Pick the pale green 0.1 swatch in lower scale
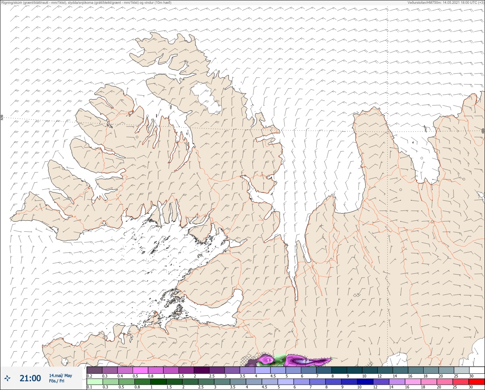485x390 pixels. [x=94, y=382]
